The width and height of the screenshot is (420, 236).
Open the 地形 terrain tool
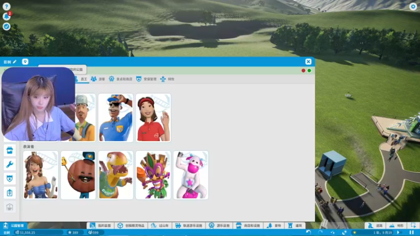coord(396,226)
